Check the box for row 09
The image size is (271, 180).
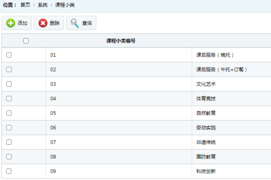(x=9, y=171)
